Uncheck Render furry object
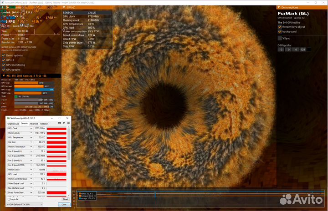Viewport: 328px width, 211px height. coord(280,27)
